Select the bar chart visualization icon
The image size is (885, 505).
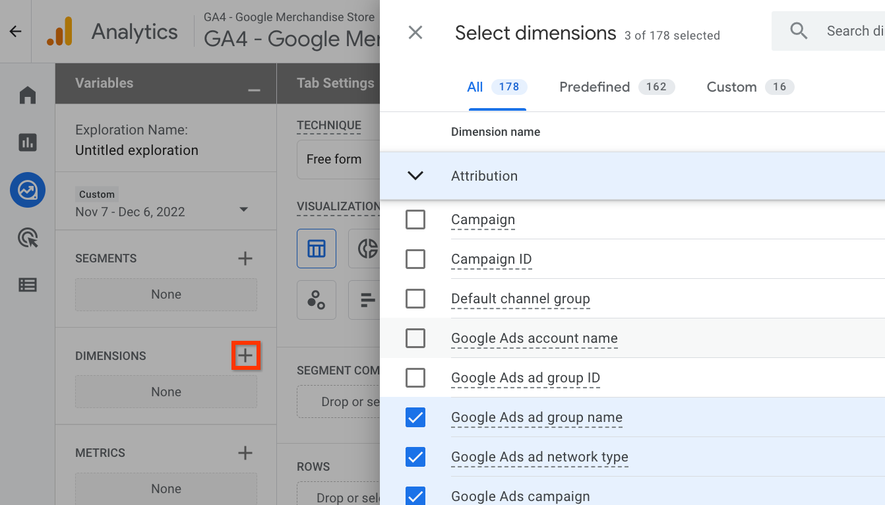tap(367, 300)
